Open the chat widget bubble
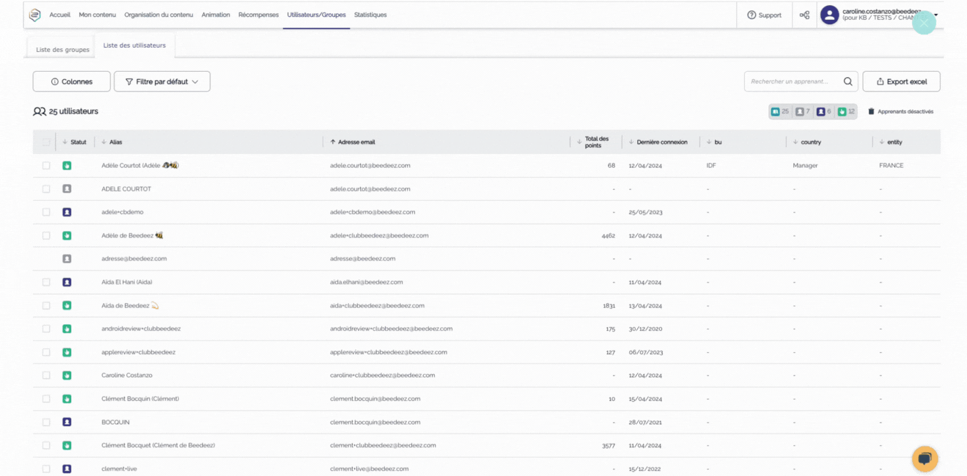Viewport: 967px width, 476px height. [924, 458]
